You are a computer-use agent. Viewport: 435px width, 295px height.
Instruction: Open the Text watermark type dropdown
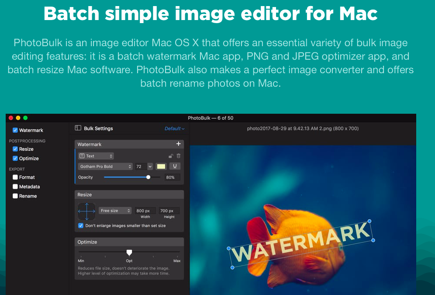[x=96, y=156]
